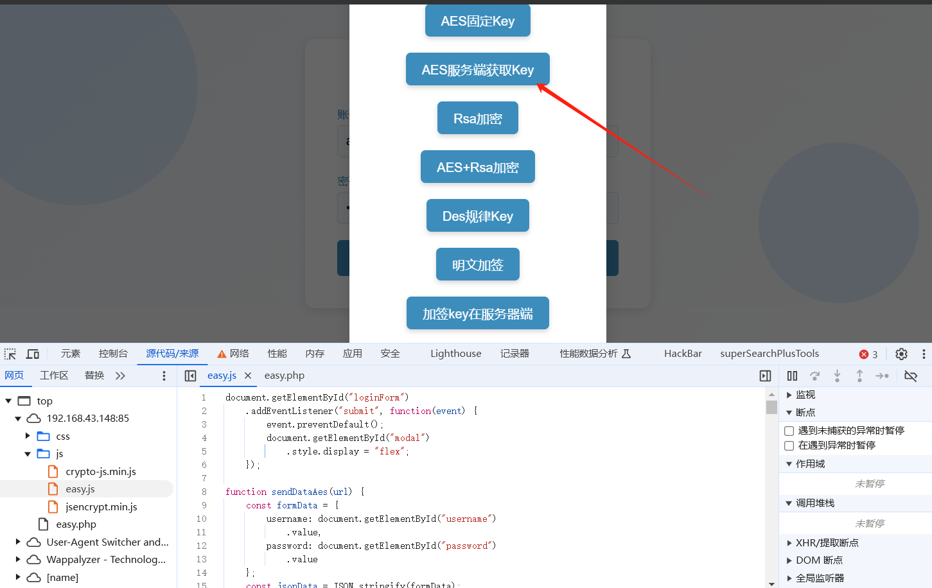
Task: Click the step into icon
Action: pos(837,376)
